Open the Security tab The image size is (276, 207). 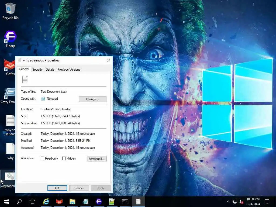37,70
